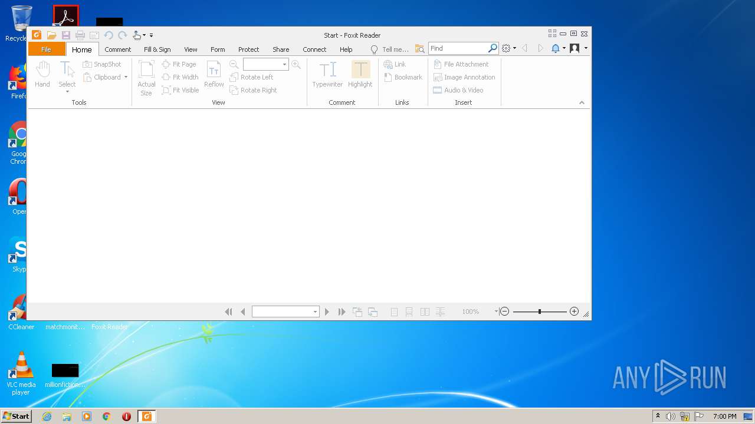Image resolution: width=755 pixels, height=424 pixels.
Task: Click the Print icon in quick access toolbar
Action: (x=80, y=35)
